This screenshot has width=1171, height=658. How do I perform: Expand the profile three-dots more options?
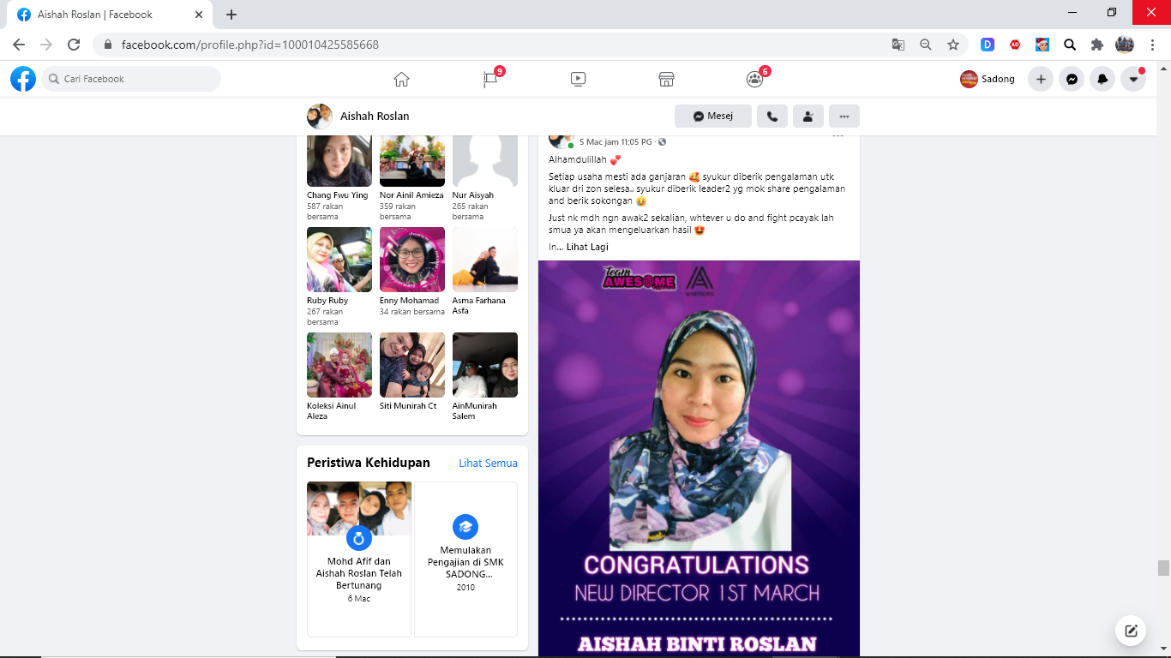tap(844, 117)
